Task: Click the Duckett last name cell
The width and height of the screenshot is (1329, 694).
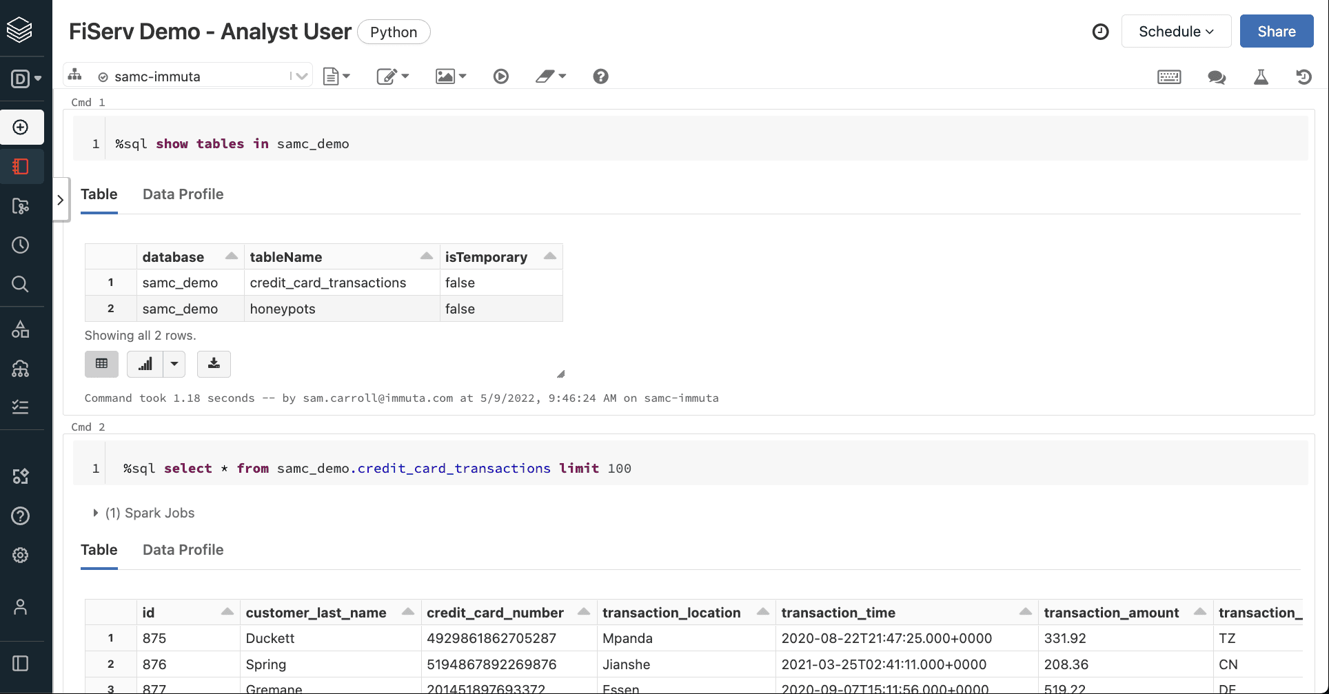Action: [x=331, y=638]
